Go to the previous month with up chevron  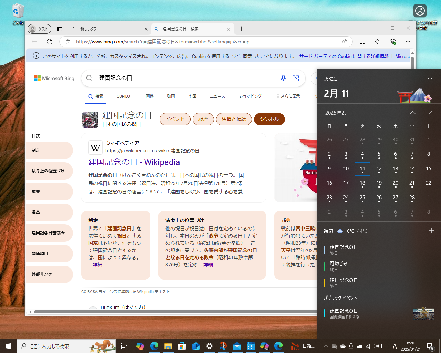(x=413, y=112)
